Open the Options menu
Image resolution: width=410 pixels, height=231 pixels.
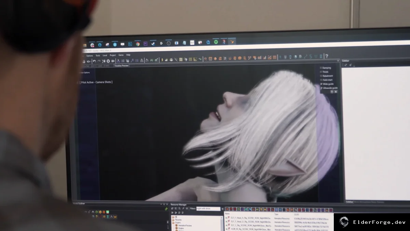[90, 55]
